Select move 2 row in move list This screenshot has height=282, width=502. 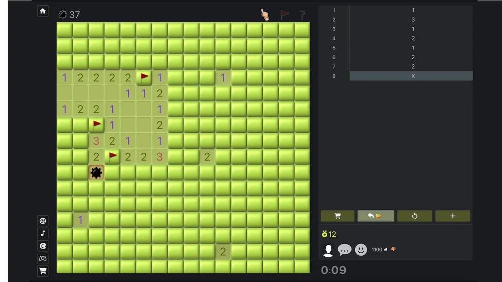tap(411, 20)
